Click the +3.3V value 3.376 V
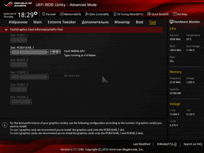The image size is (204, 153). 174,125
